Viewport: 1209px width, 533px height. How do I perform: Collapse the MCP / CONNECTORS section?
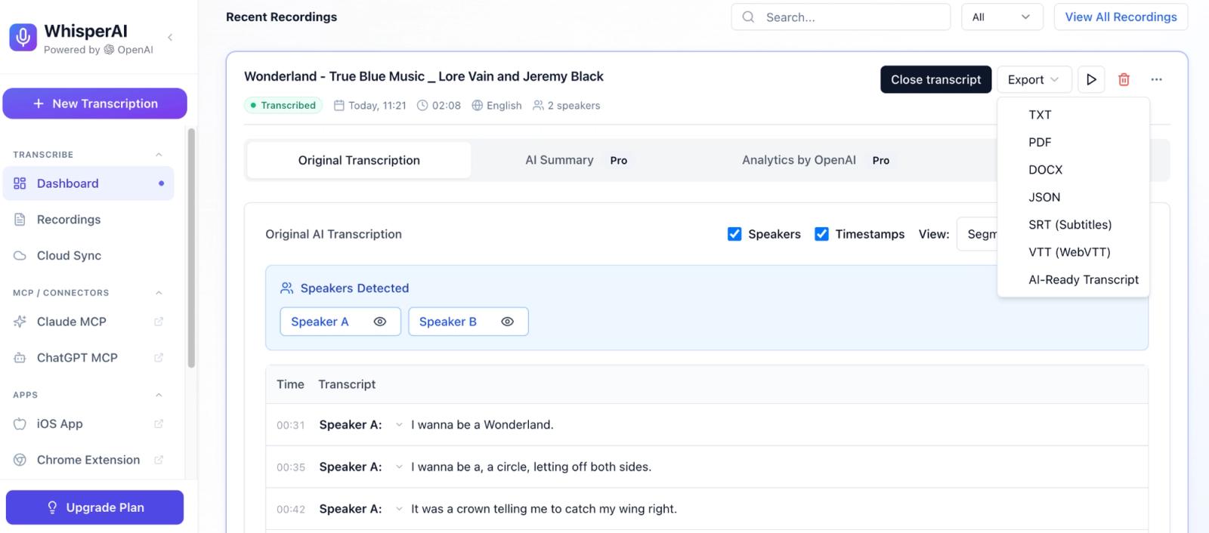tap(159, 293)
